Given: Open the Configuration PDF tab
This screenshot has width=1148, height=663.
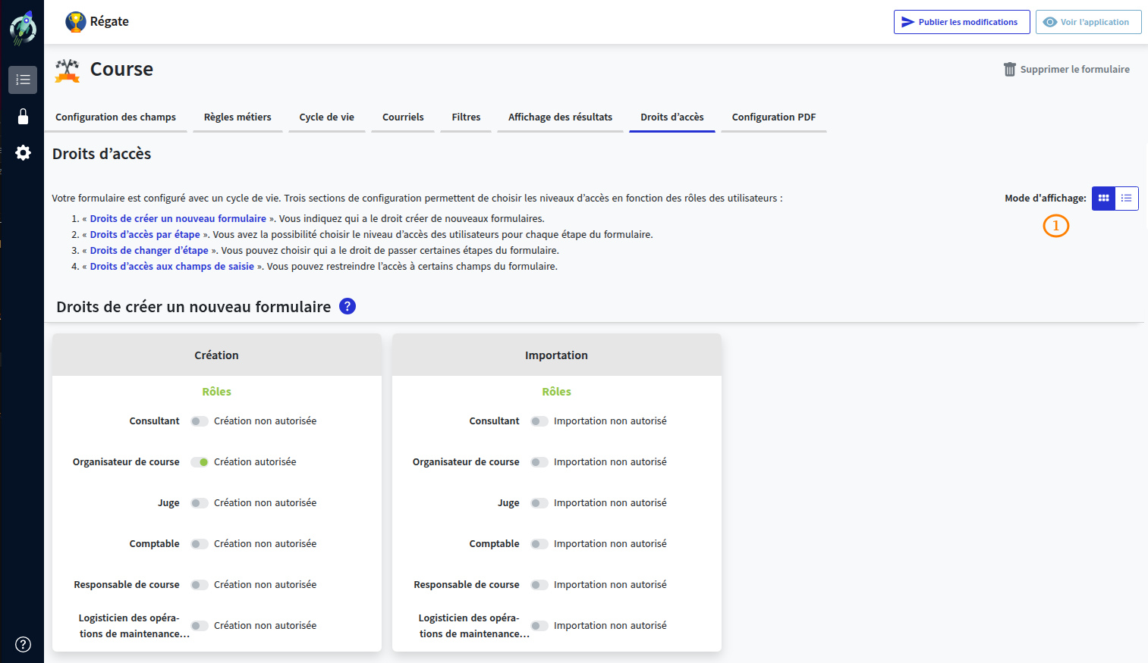Looking at the screenshot, I should 773,117.
